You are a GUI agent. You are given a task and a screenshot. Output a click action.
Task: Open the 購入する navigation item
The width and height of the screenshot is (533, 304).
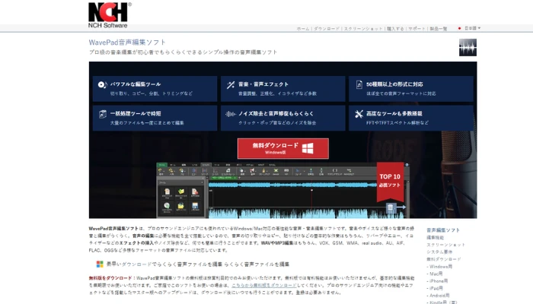(x=395, y=29)
